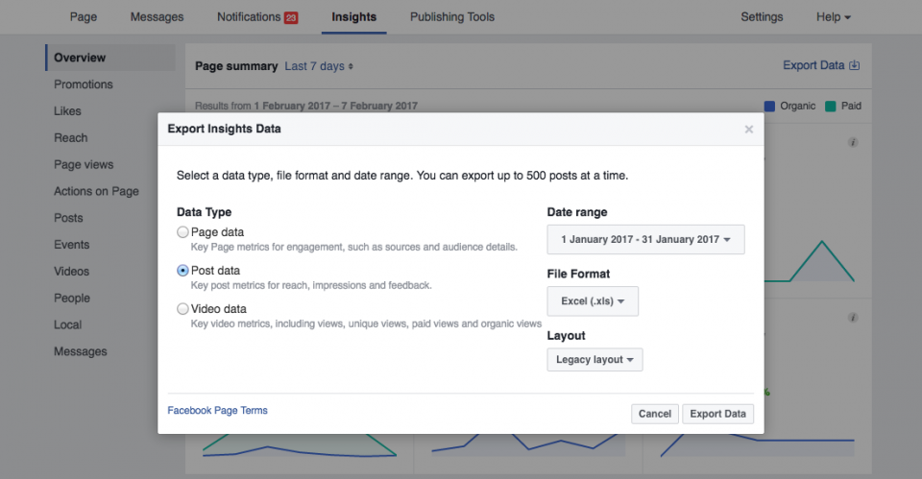Click the Cancel button
This screenshot has height=479, width=922.
pos(655,414)
